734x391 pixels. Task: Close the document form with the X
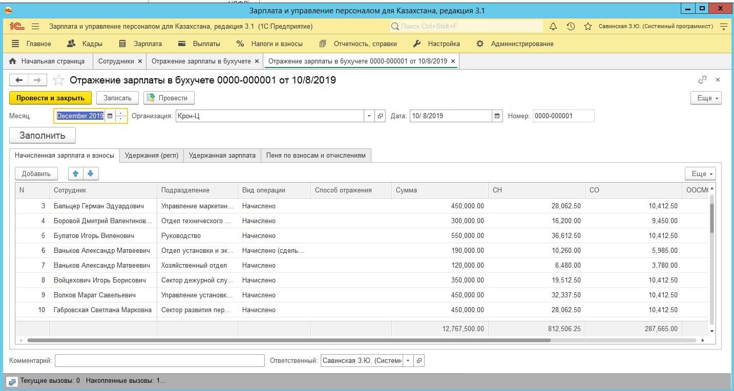[718, 80]
